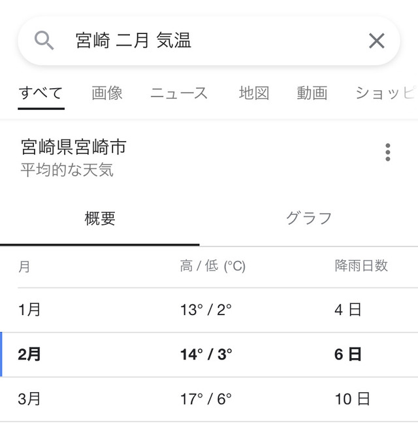Click the magnifying glass search icon
The width and height of the screenshot is (418, 430).
click(44, 41)
